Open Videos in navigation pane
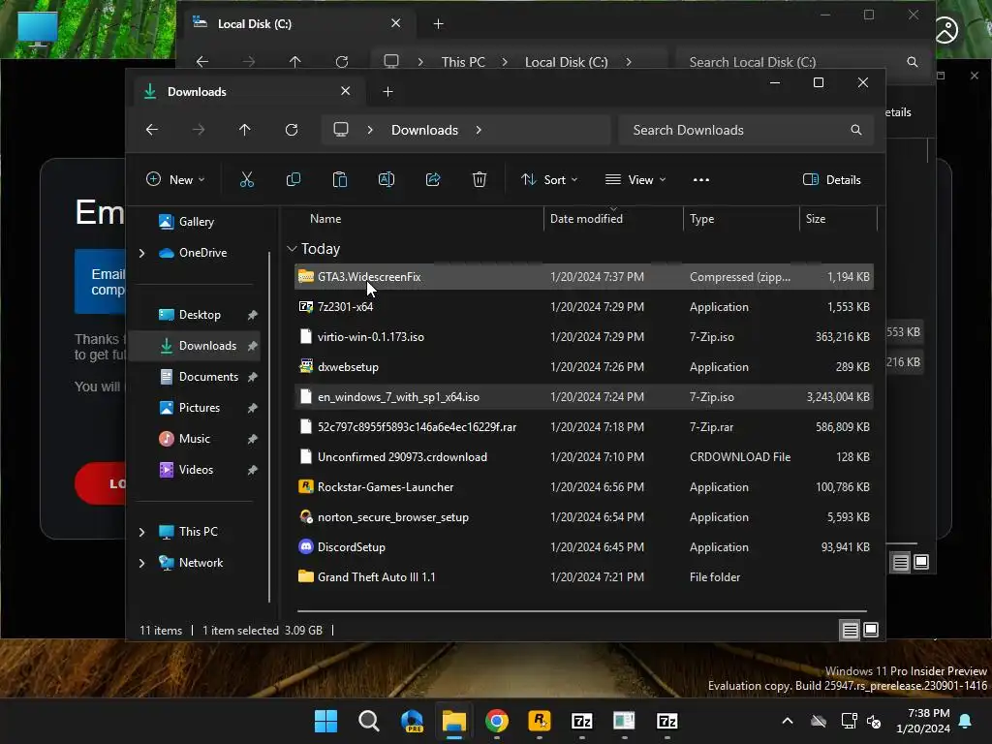The width and height of the screenshot is (992, 744). point(196,470)
